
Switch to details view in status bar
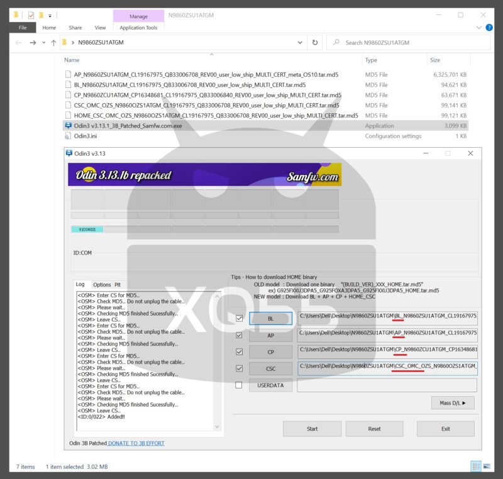coord(477,466)
